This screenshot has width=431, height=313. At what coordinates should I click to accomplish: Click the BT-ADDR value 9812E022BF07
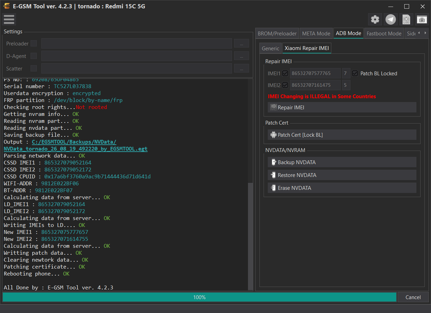[54, 190]
